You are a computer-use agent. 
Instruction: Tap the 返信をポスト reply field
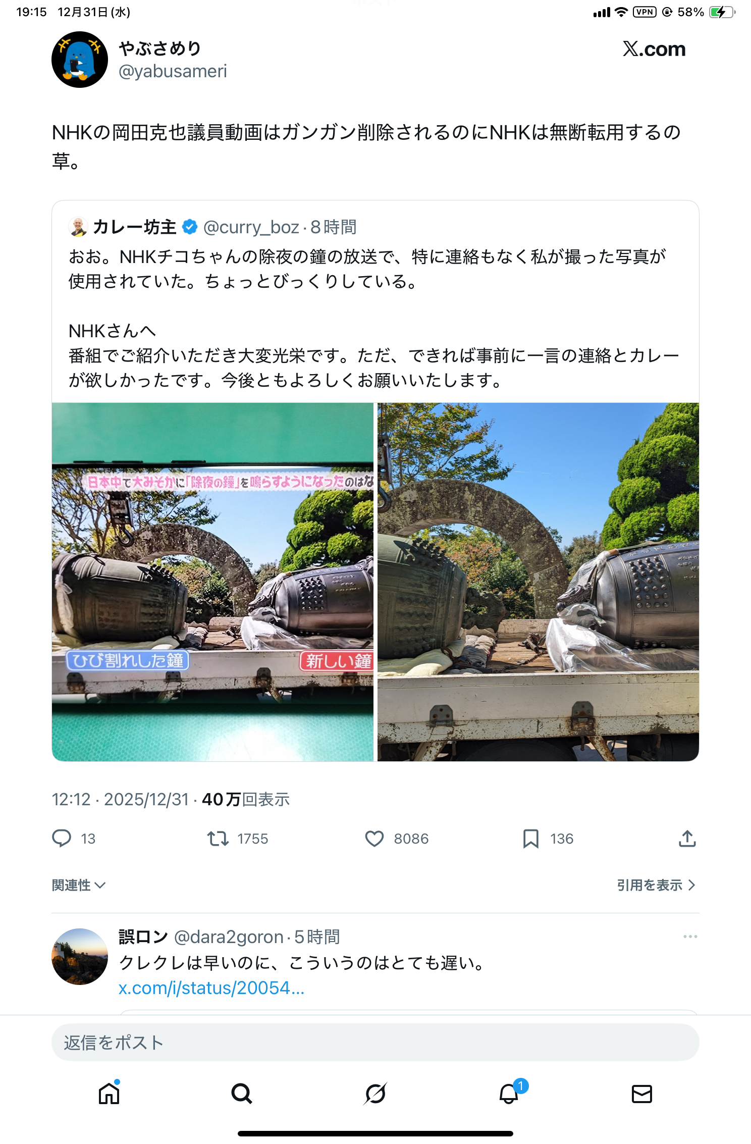(376, 1042)
